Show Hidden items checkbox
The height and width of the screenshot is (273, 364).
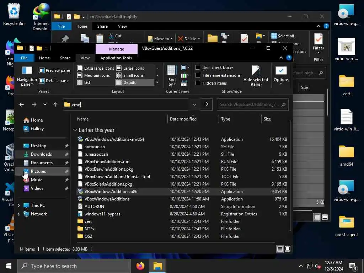pyautogui.click(x=198, y=83)
